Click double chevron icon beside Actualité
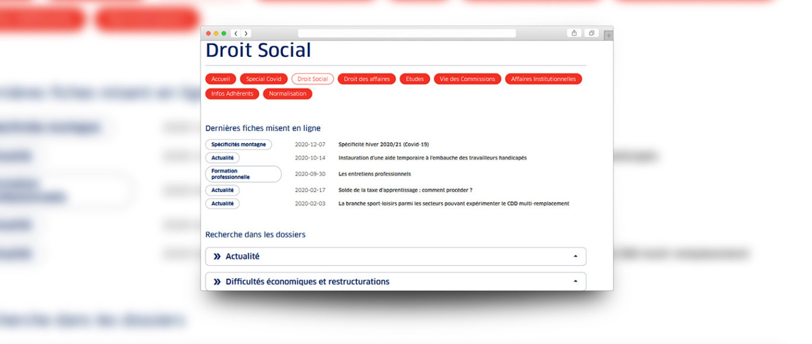 (217, 257)
